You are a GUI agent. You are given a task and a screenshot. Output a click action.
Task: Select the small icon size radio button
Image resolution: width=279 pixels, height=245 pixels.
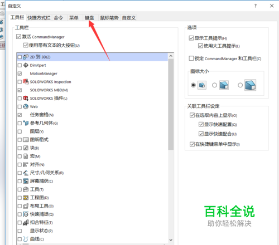pyautogui.click(x=193, y=85)
